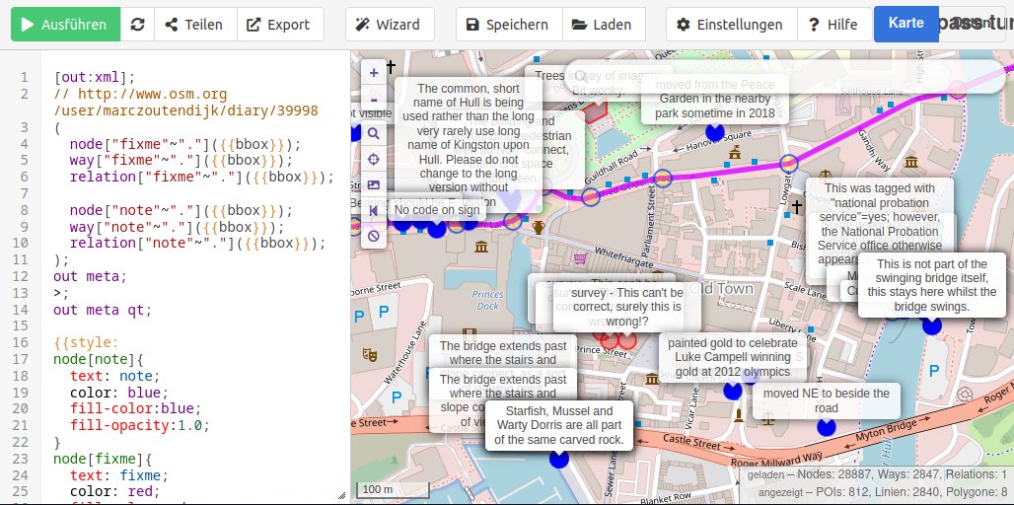Toggle wide map view arrow icon

pos(373,211)
